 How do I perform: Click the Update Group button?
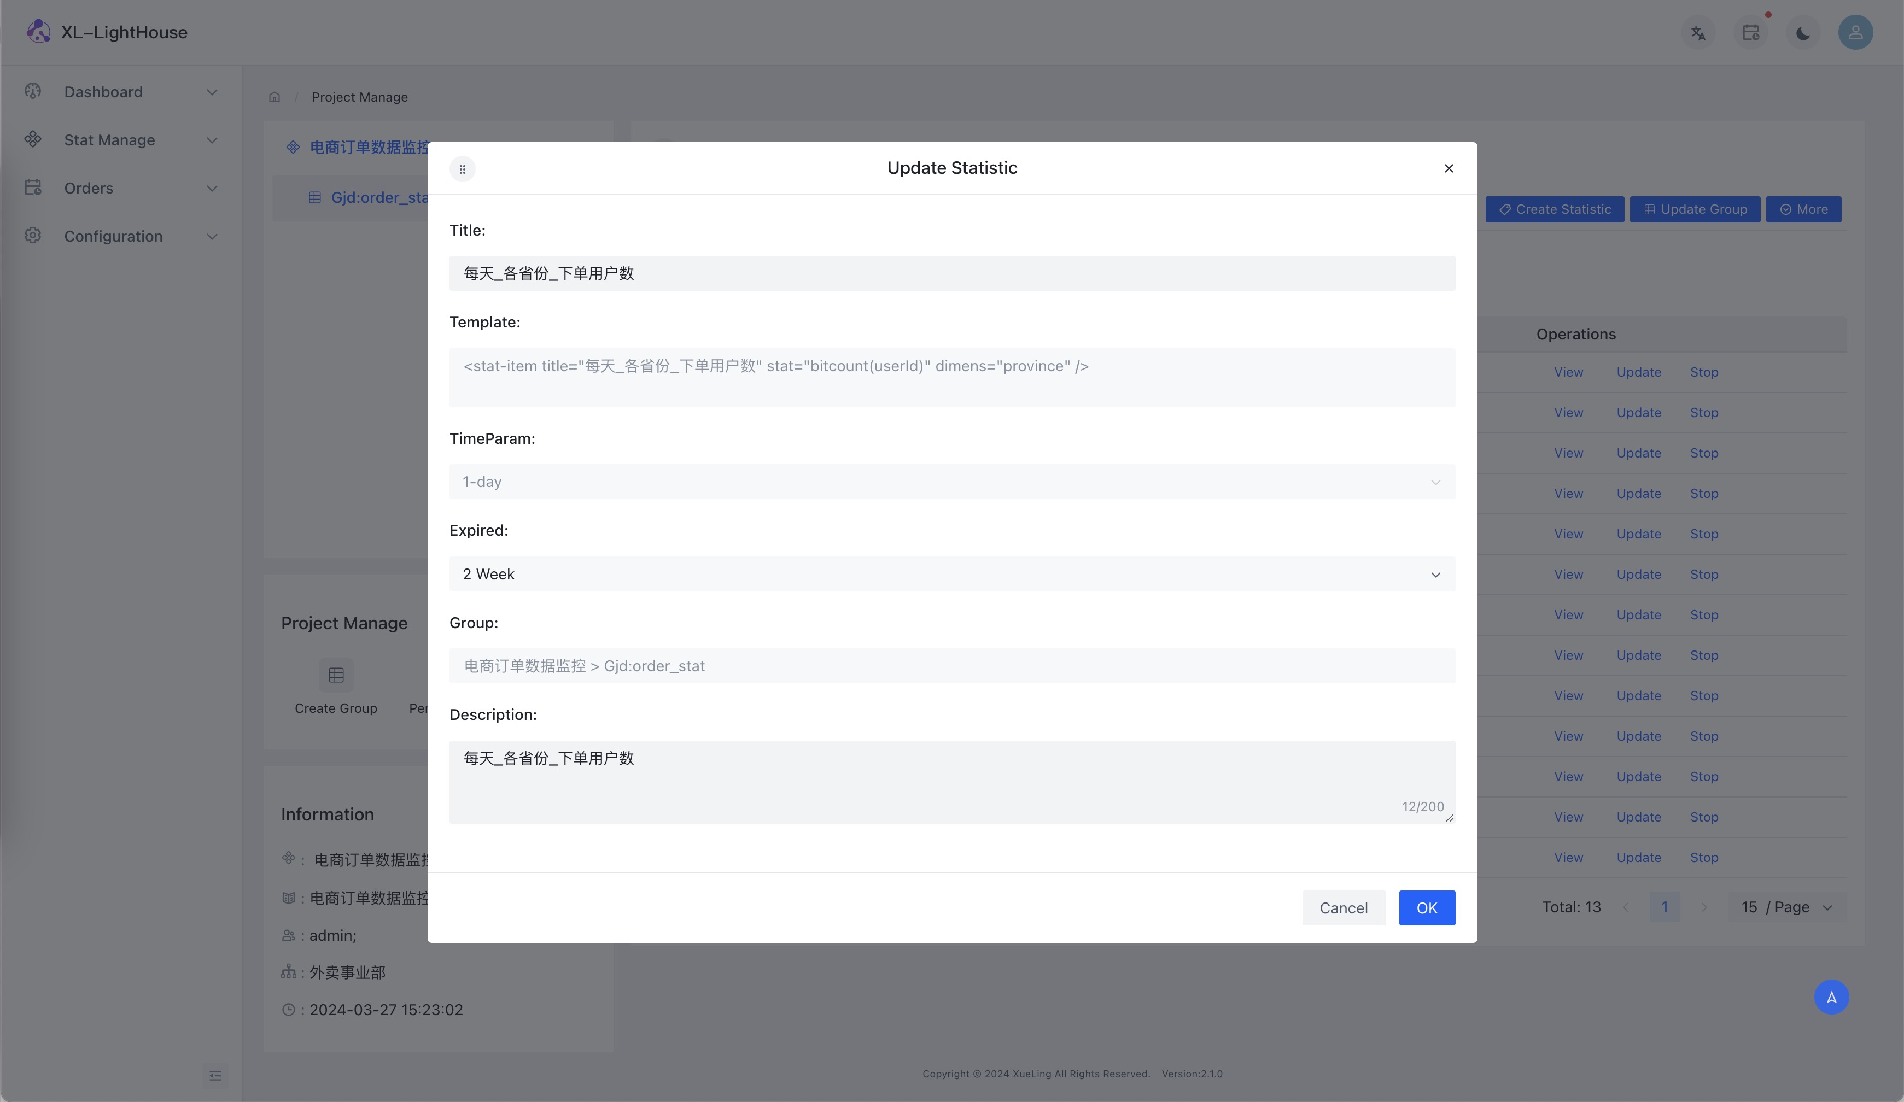click(1695, 209)
